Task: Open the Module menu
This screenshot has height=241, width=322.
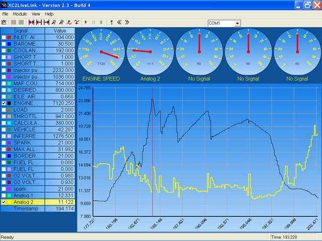Action: (x=20, y=14)
